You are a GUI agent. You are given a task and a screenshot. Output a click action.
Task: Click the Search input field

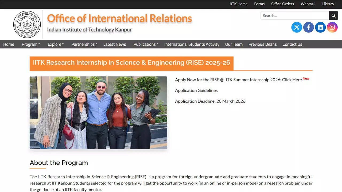(295, 15)
